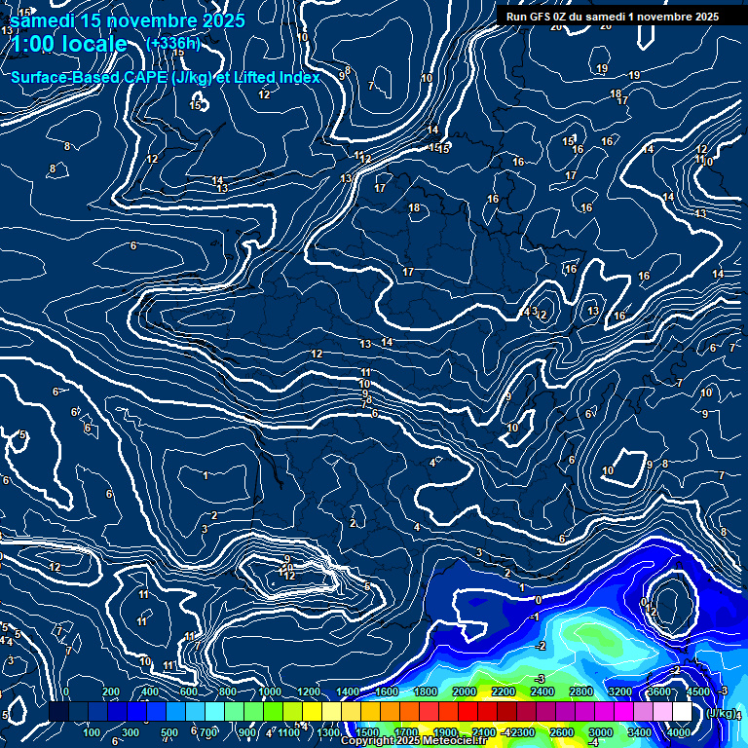Click the '500' legend label

click(169, 732)
